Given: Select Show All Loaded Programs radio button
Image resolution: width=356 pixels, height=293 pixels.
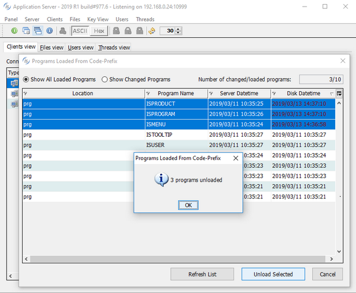Looking at the screenshot, I should 26,79.
